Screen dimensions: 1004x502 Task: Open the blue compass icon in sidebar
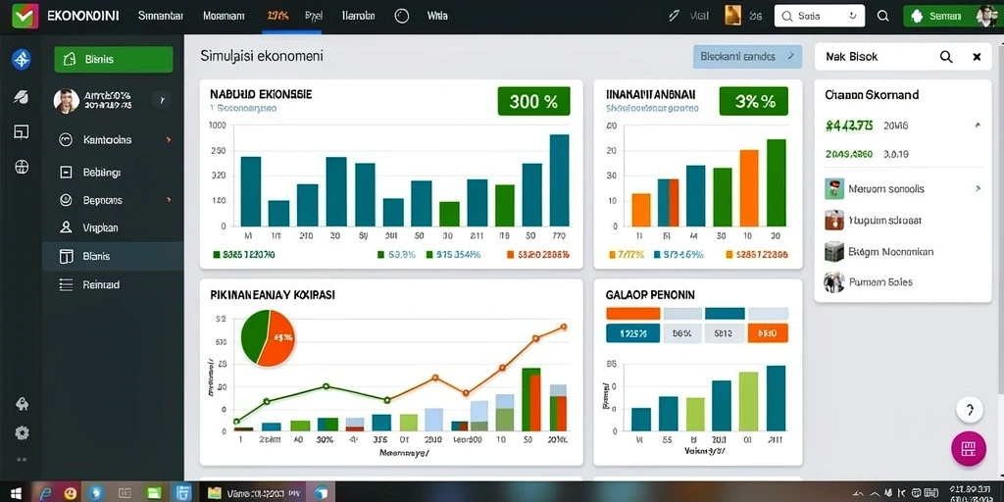[22, 60]
